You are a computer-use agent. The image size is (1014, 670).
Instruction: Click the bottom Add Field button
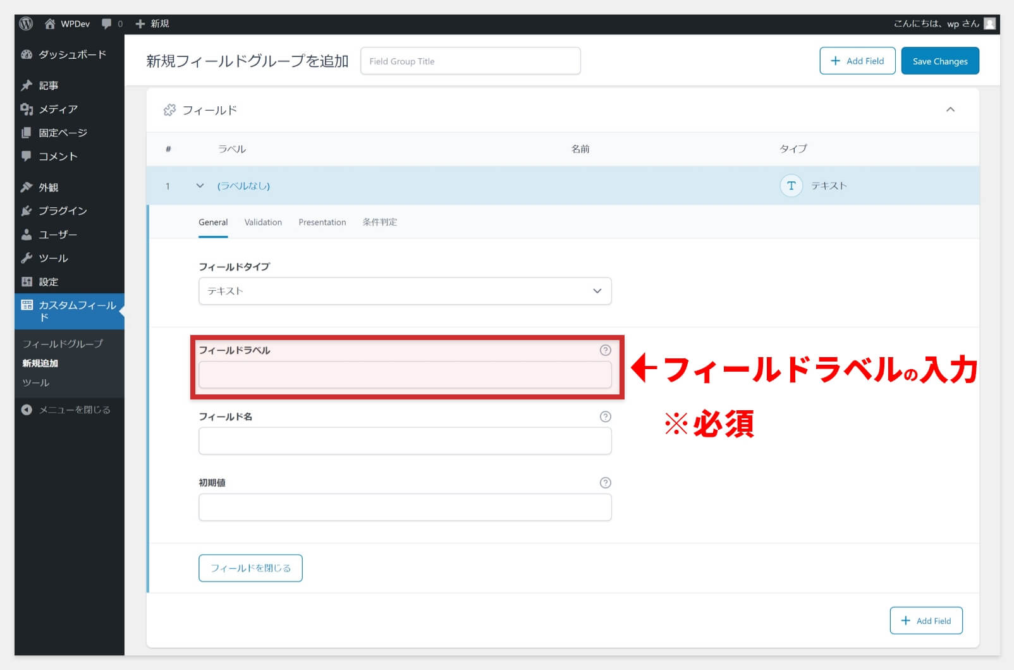pyautogui.click(x=926, y=621)
